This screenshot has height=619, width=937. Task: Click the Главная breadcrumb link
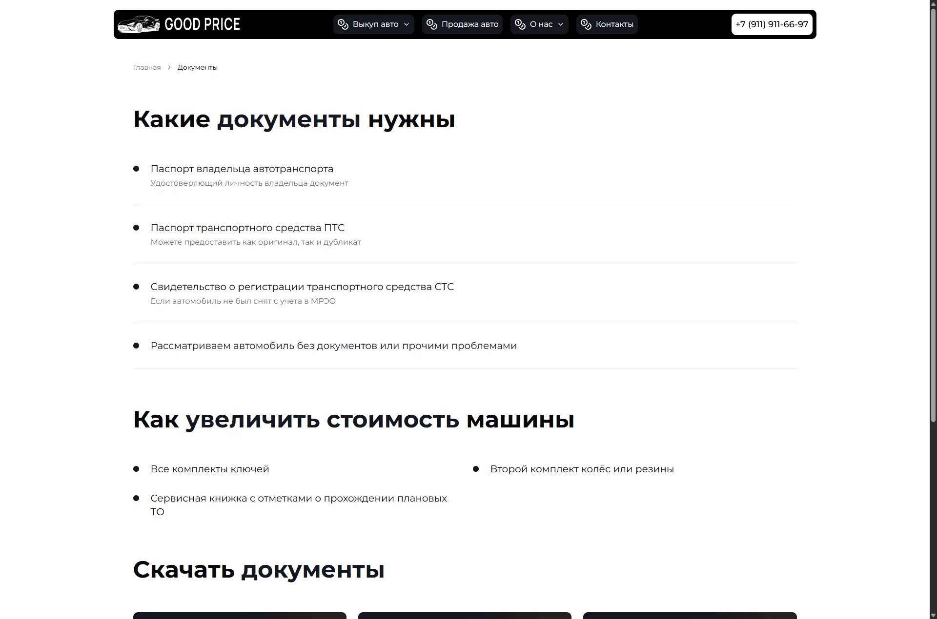point(146,67)
